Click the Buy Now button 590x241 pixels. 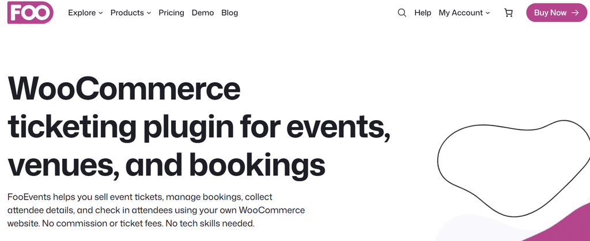[x=557, y=13]
